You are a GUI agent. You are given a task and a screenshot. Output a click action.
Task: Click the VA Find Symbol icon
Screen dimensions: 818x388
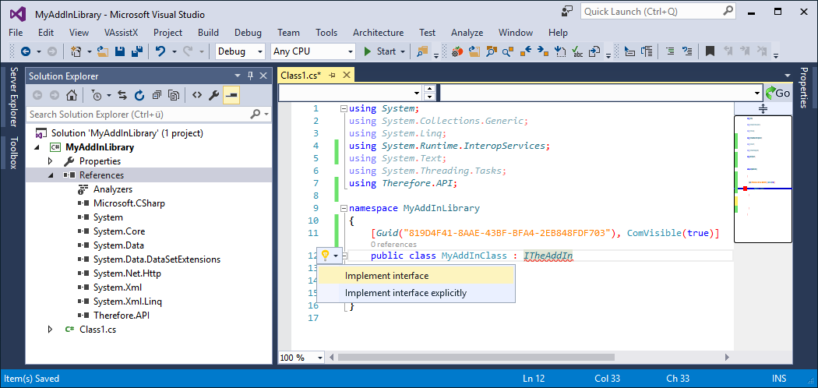tap(492, 51)
